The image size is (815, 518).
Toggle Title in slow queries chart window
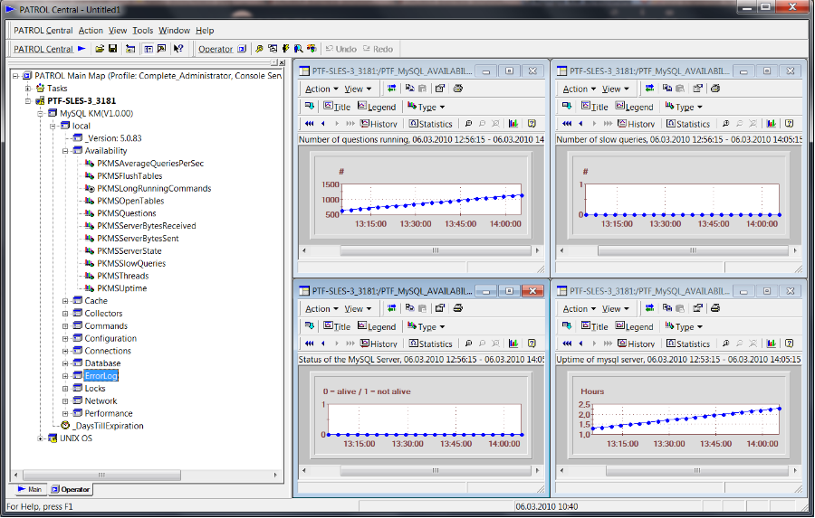click(x=594, y=107)
